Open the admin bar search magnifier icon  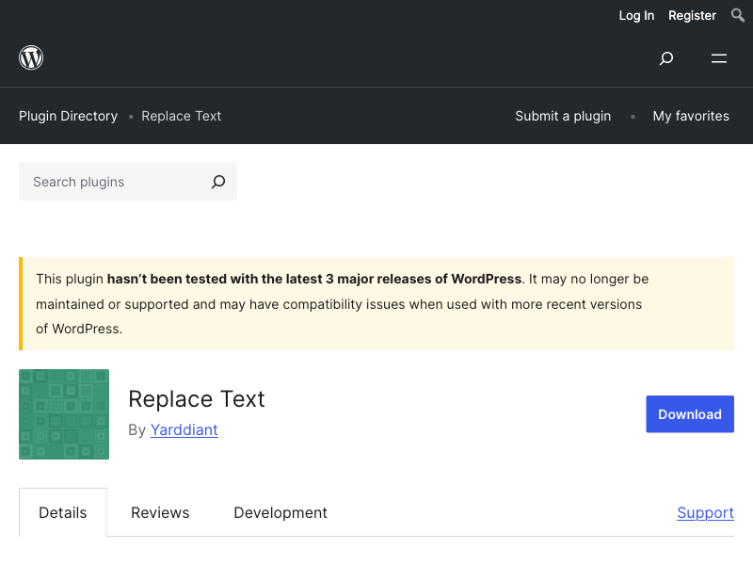point(738,15)
